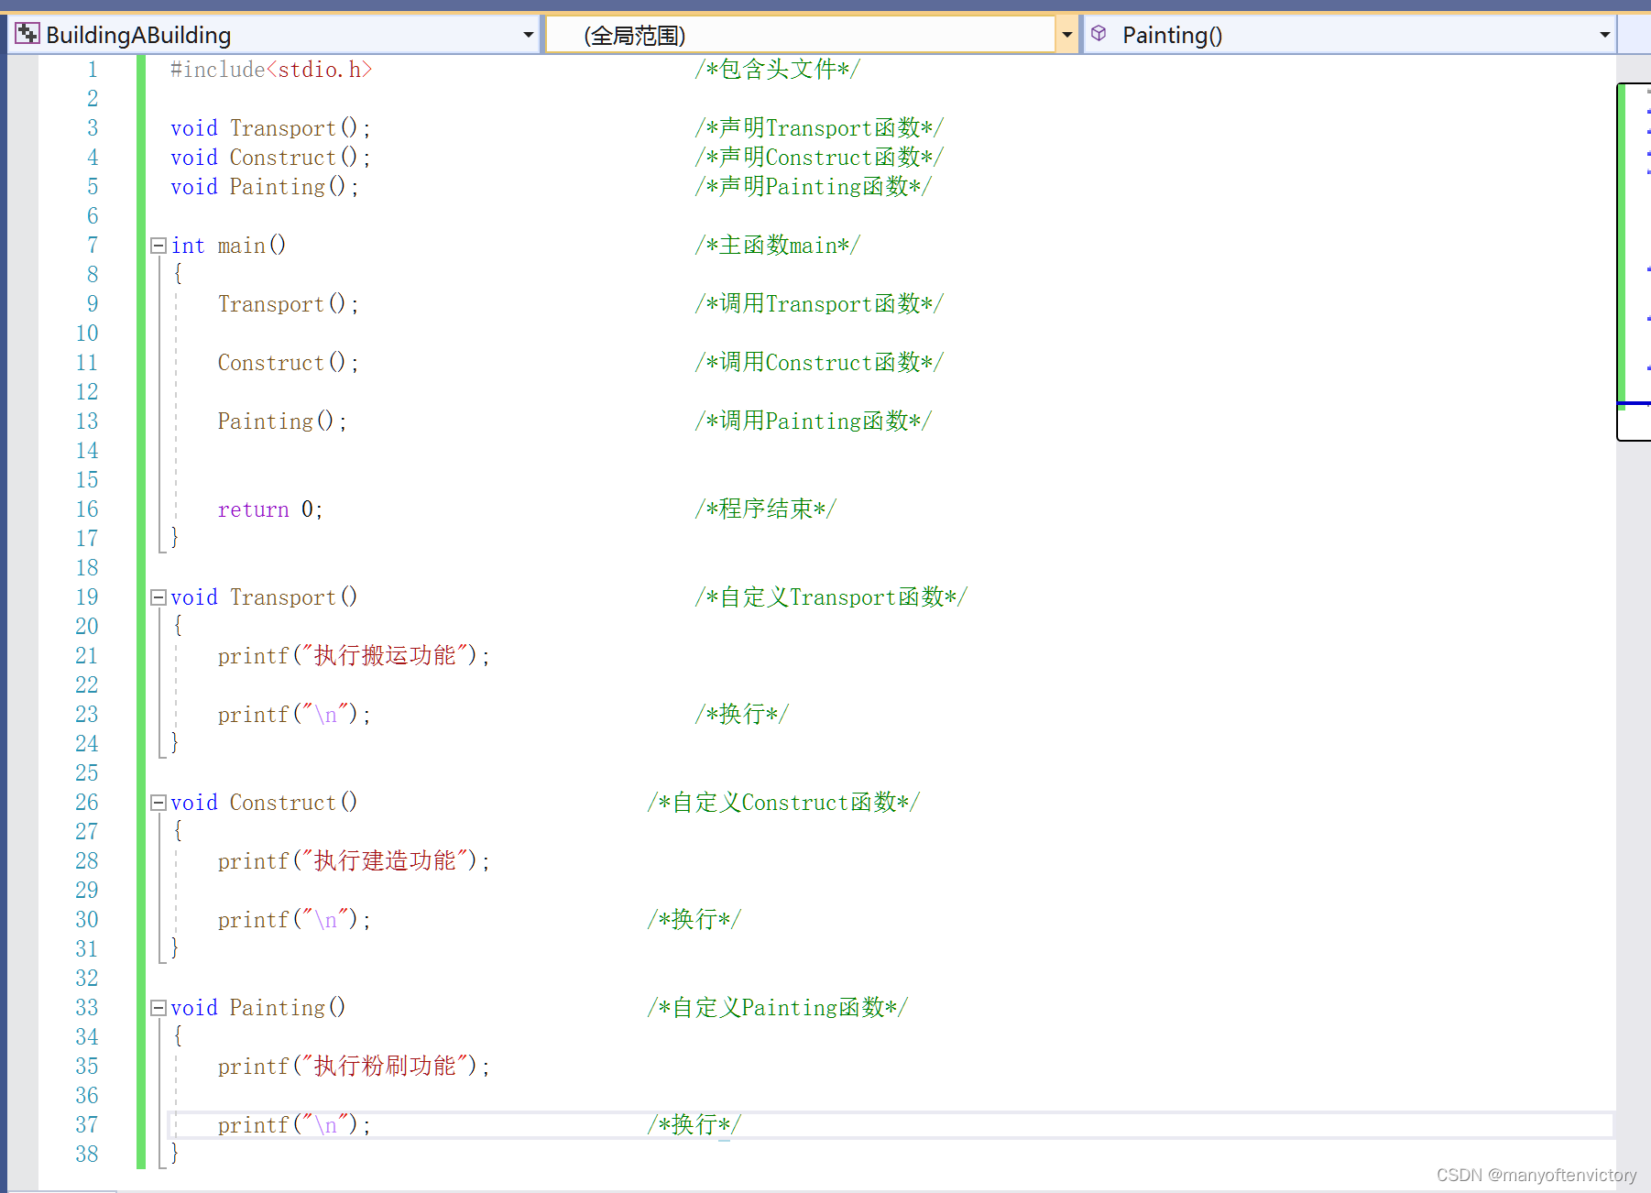The image size is (1651, 1193).
Task: Collapse the void Construct() definition block
Action: [158, 803]
